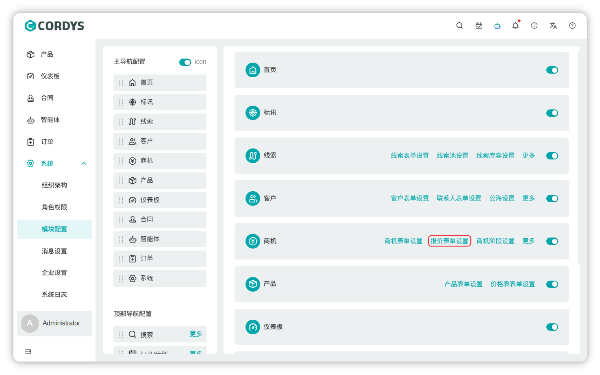600x375 pixels.
Task: Go to 系统日志 submenu
Action: pyautogui.click(x=54, y=295)
